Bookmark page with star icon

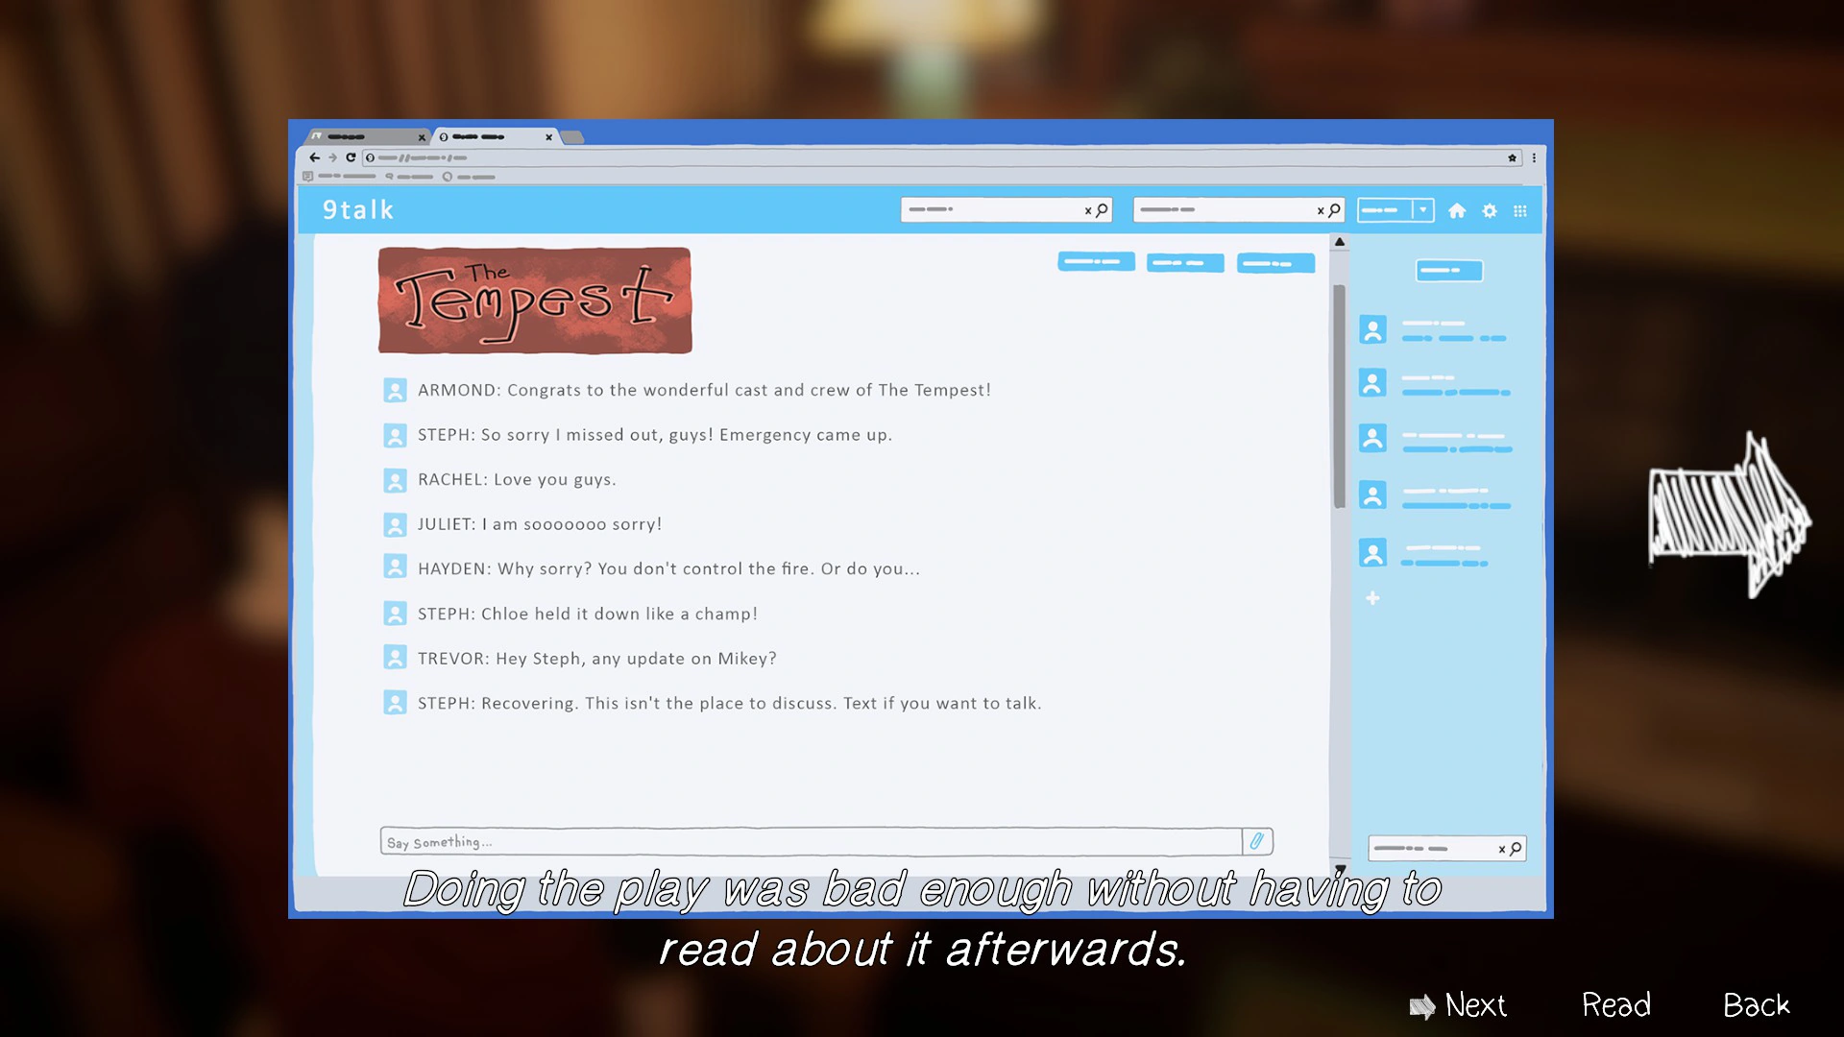(x=1512, y=157)
